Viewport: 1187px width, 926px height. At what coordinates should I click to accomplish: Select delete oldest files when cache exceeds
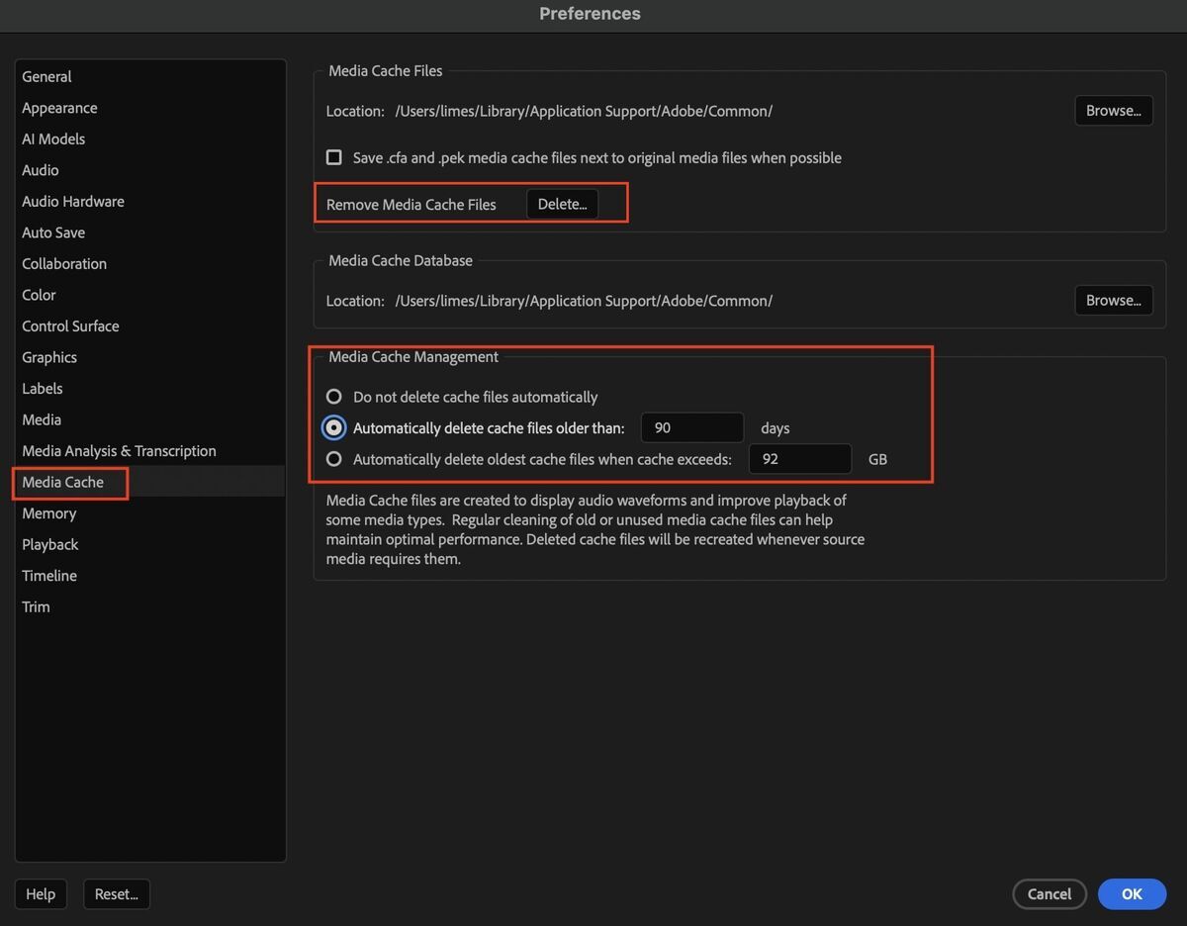click(334, 459)
